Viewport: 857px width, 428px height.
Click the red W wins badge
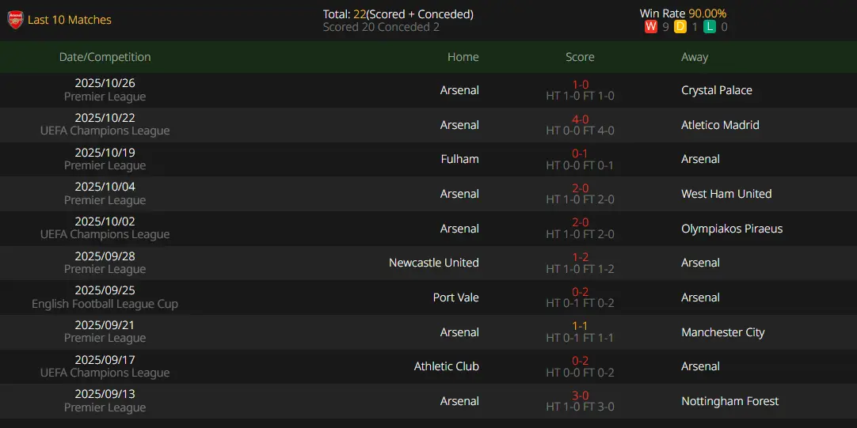pyautogui.click(x=650, y=27)
